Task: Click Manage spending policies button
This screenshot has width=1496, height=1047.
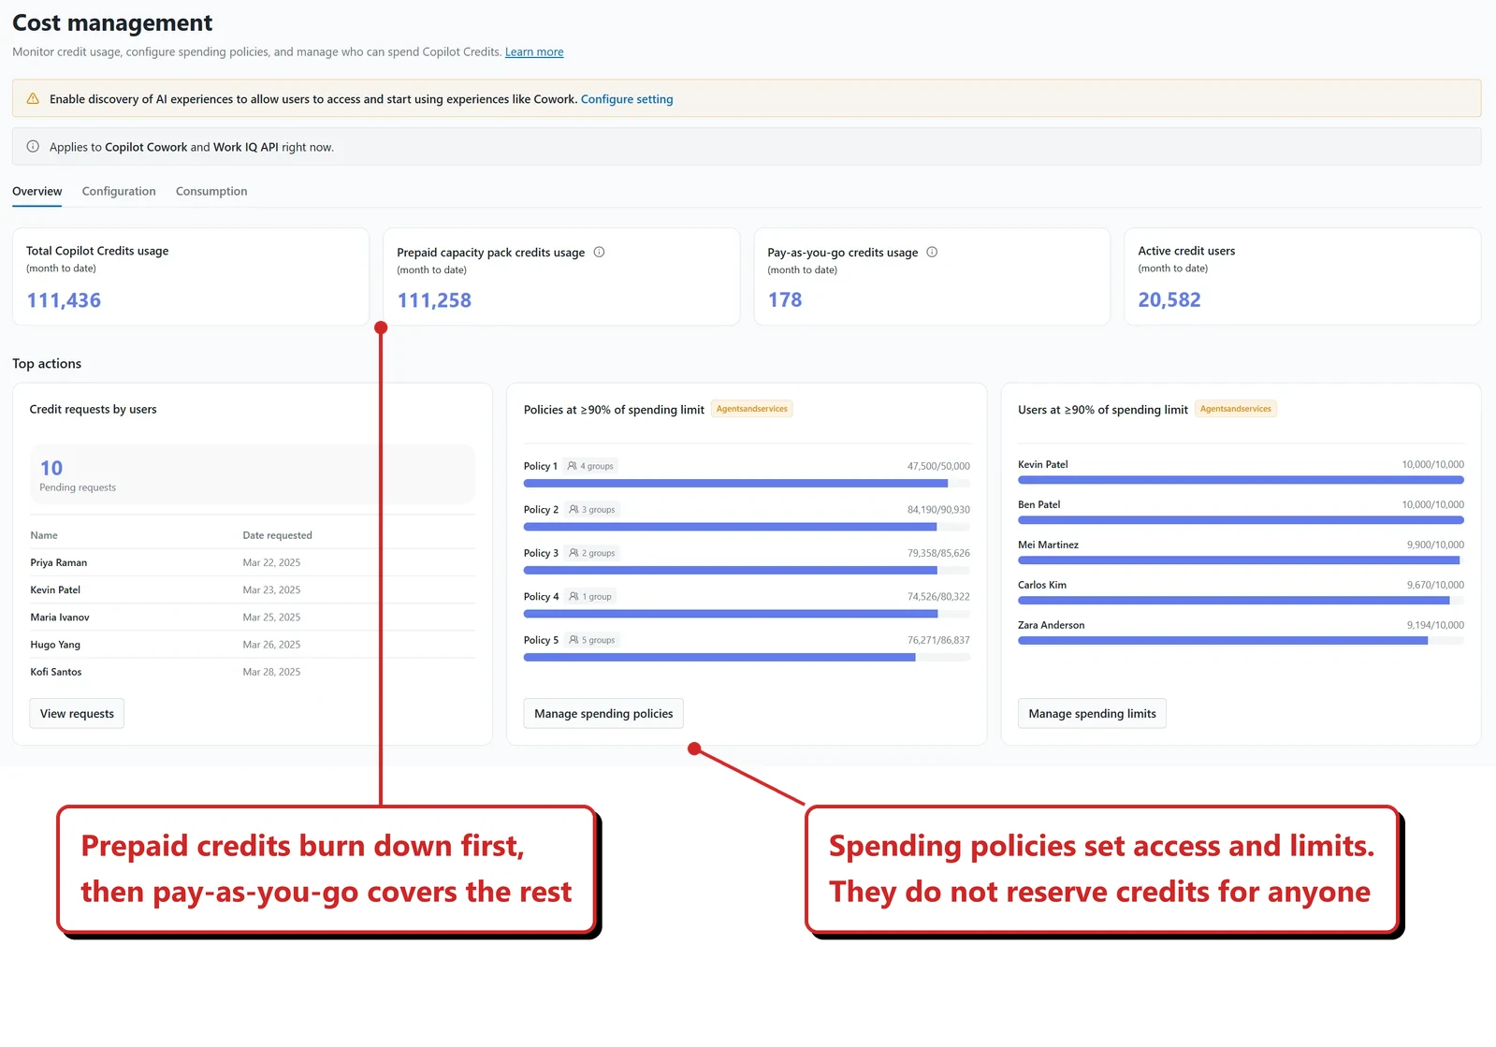Action: pos(603,713)
